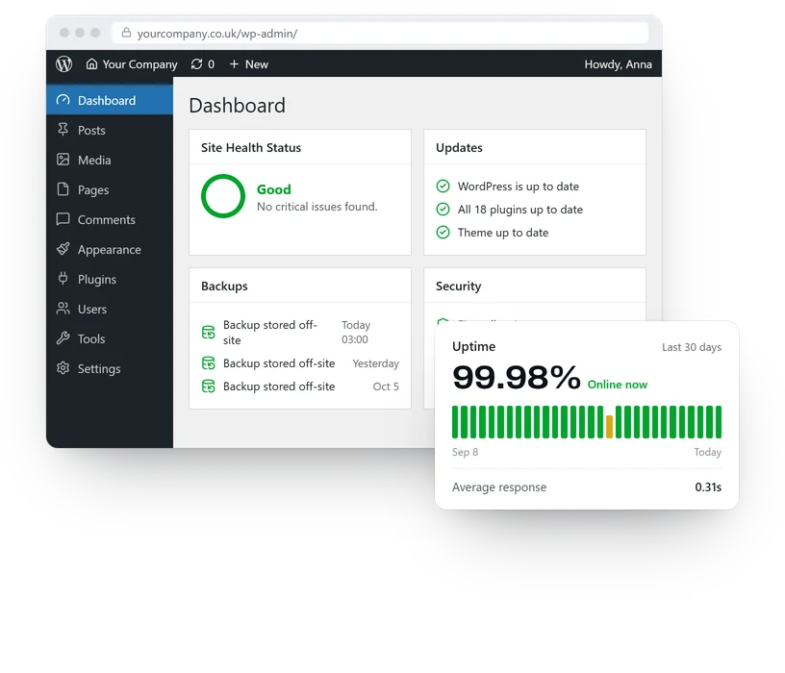Click the Appearance paintbrush icon
This screenshot has width=785, height=673.
[x=63, y=249]
